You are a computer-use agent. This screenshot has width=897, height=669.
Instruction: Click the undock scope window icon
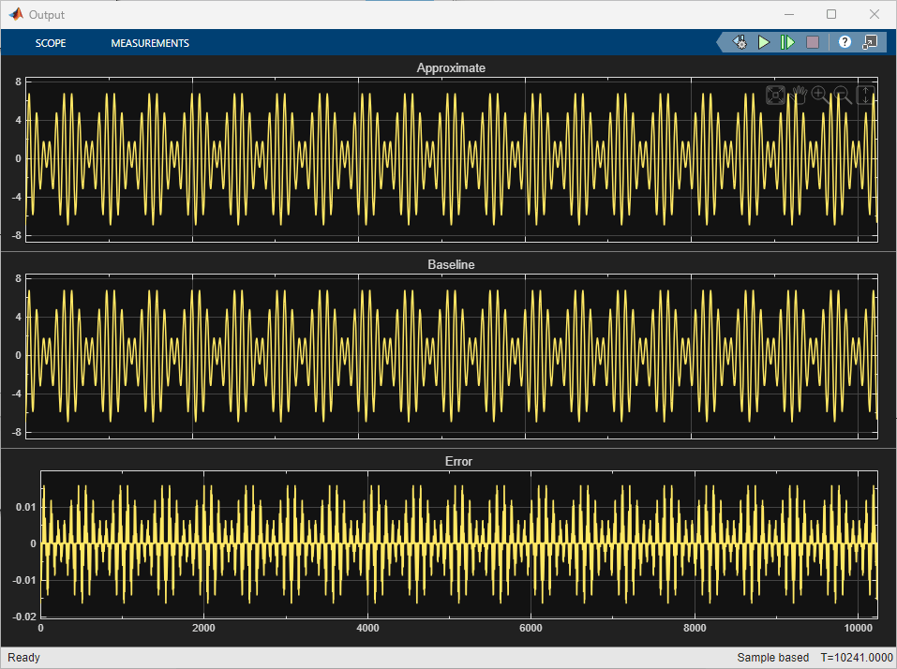coord(870,42)
